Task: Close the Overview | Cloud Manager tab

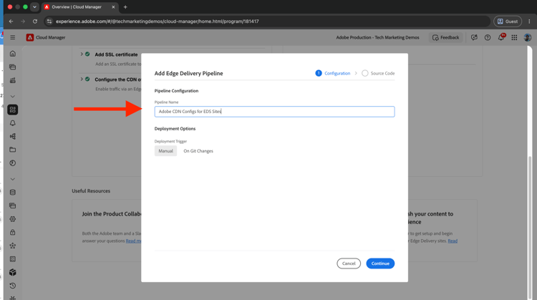Action: click(x=113, y=7)
